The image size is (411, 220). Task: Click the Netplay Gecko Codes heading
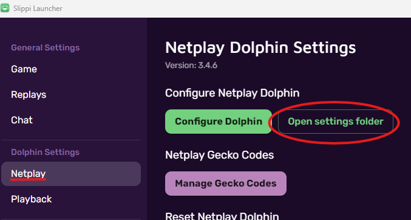[x=219, y=155]
